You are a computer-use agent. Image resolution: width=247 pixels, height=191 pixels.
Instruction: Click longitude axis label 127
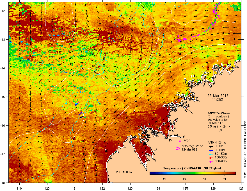coord(241,188)
